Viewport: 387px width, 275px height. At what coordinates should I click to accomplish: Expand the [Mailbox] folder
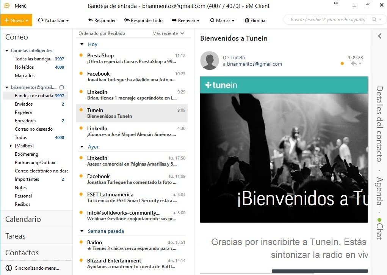[11, 146]
